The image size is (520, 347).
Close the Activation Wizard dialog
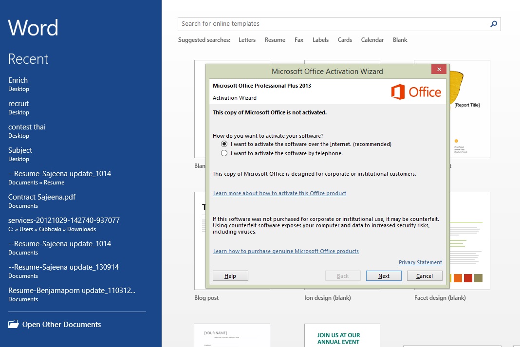click(439, 69)
